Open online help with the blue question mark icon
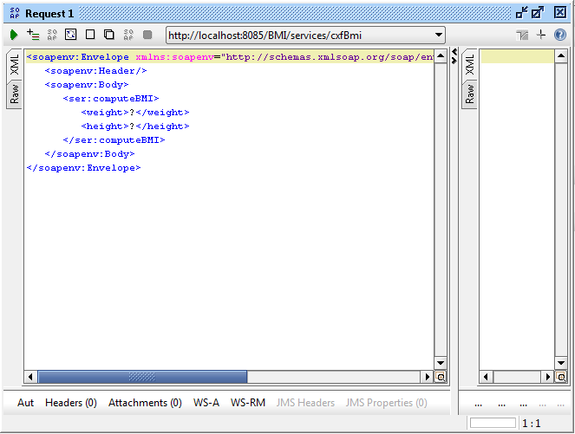The image size is (575, 434). (x=560, y=35)
